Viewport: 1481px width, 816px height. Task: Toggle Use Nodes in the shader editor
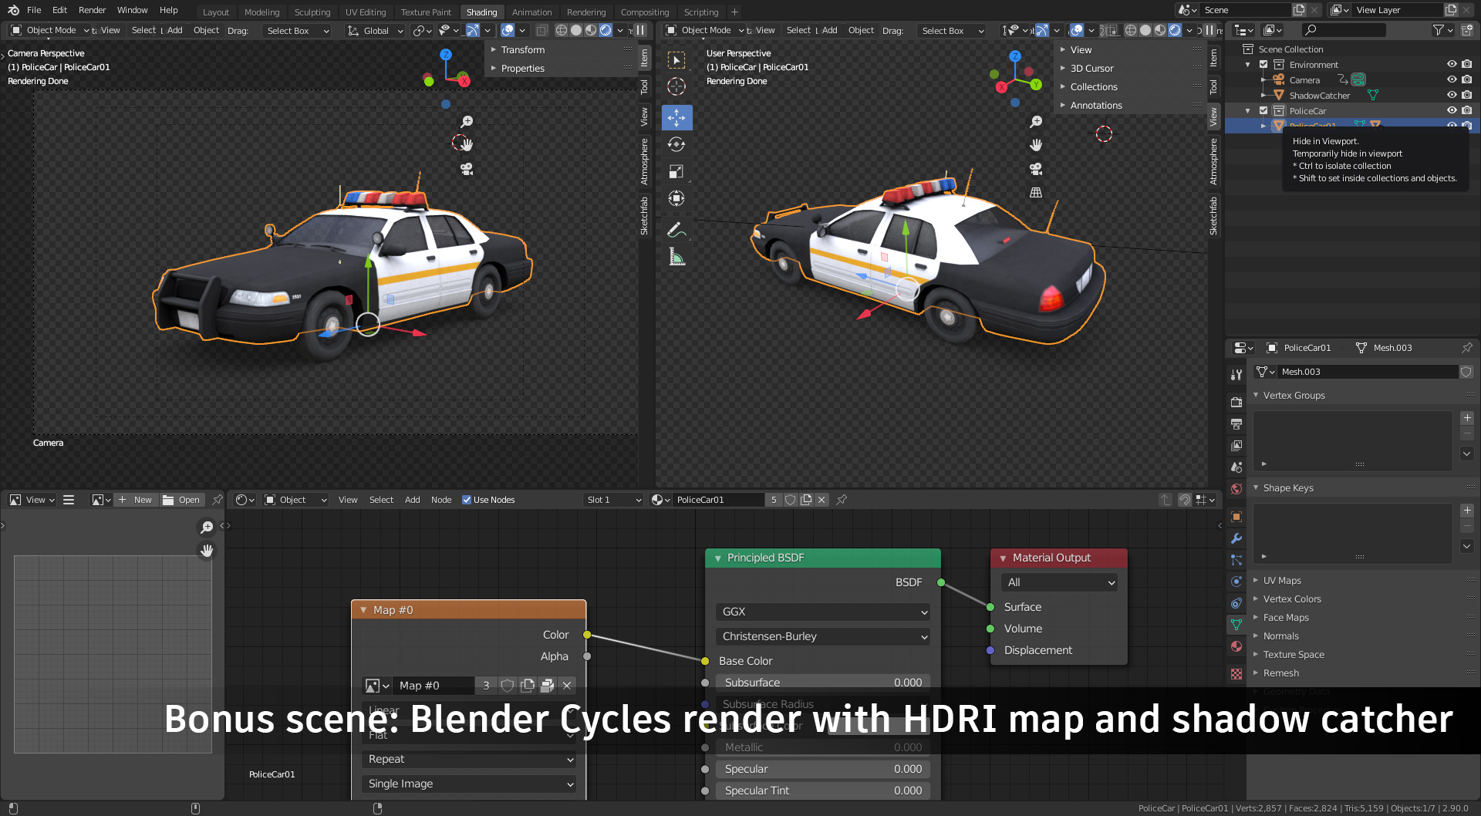[467, 500]
